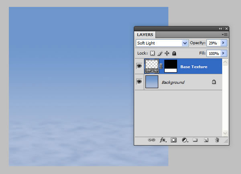
Task: Click the layer-mask link chain icon
Action: [x=161, y=66]
